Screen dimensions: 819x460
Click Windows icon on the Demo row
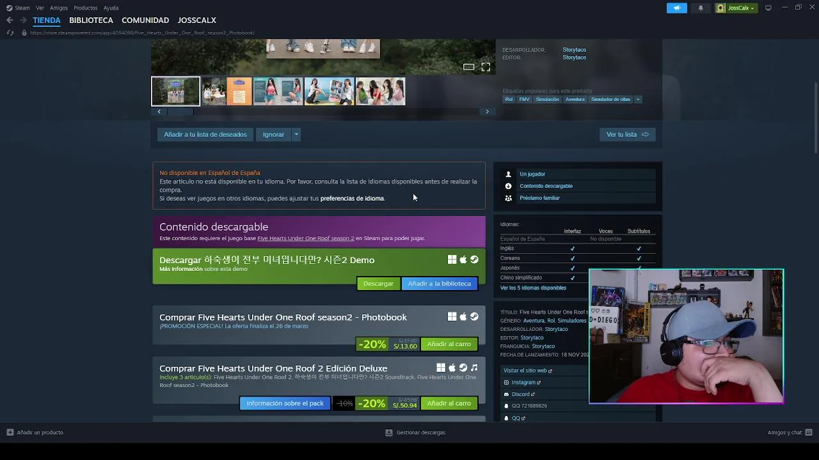(452, 259)
